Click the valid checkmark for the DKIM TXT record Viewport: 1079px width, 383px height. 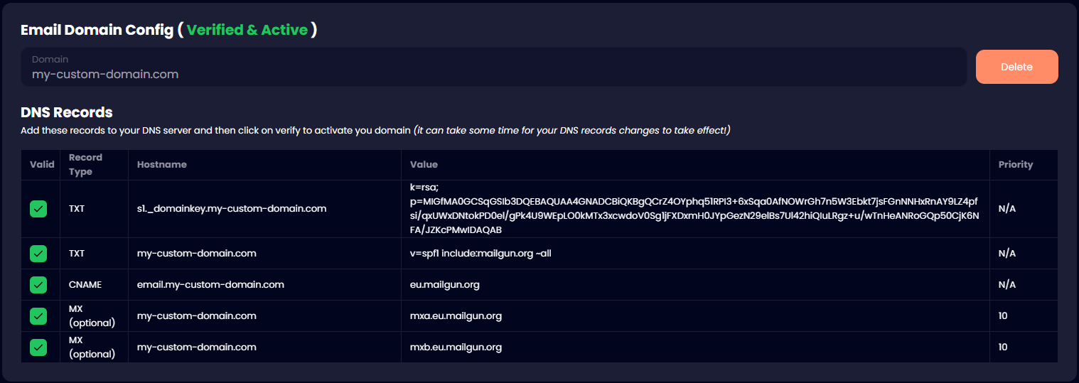pos(38,209)
